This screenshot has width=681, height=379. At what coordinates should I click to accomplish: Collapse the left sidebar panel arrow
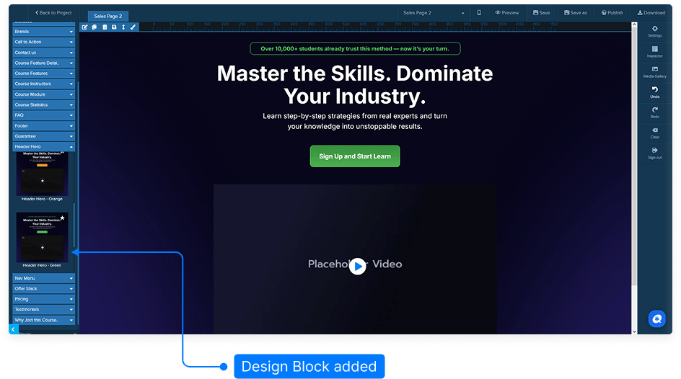pyautogui.click(x=13, y=329)
